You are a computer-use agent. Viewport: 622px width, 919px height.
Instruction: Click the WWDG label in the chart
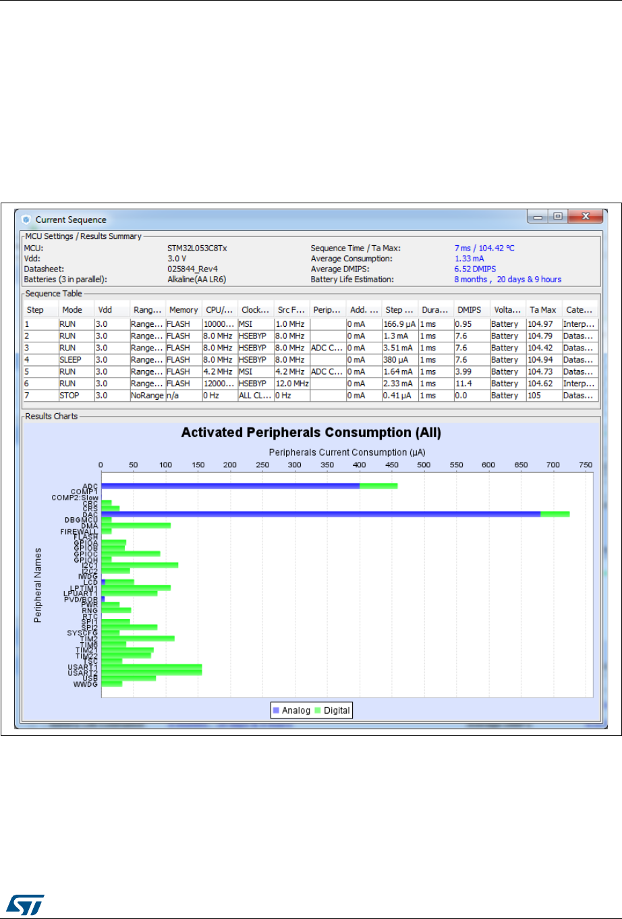(86, 684)
